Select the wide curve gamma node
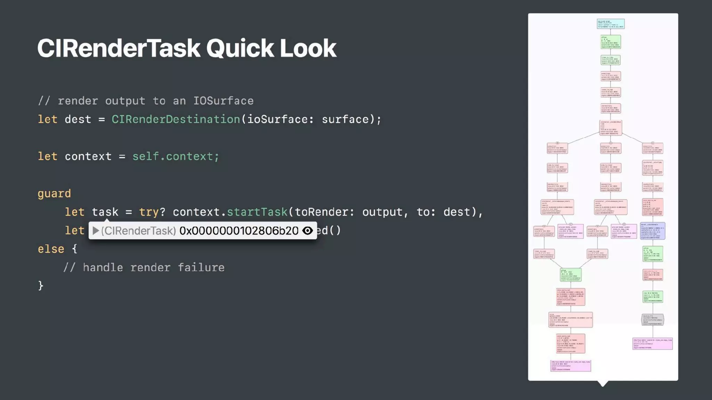The width and height of the screenshot is (712, 400). pos(571,320)
